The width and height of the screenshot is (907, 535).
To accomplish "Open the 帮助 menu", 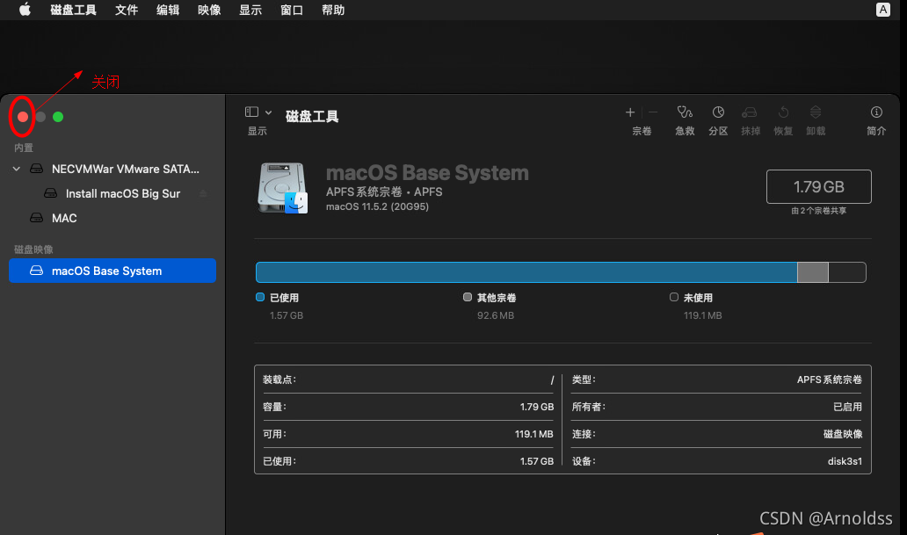I will click(333, 10).
